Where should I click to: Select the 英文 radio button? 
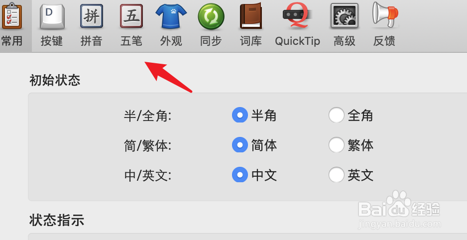[336, 174]
